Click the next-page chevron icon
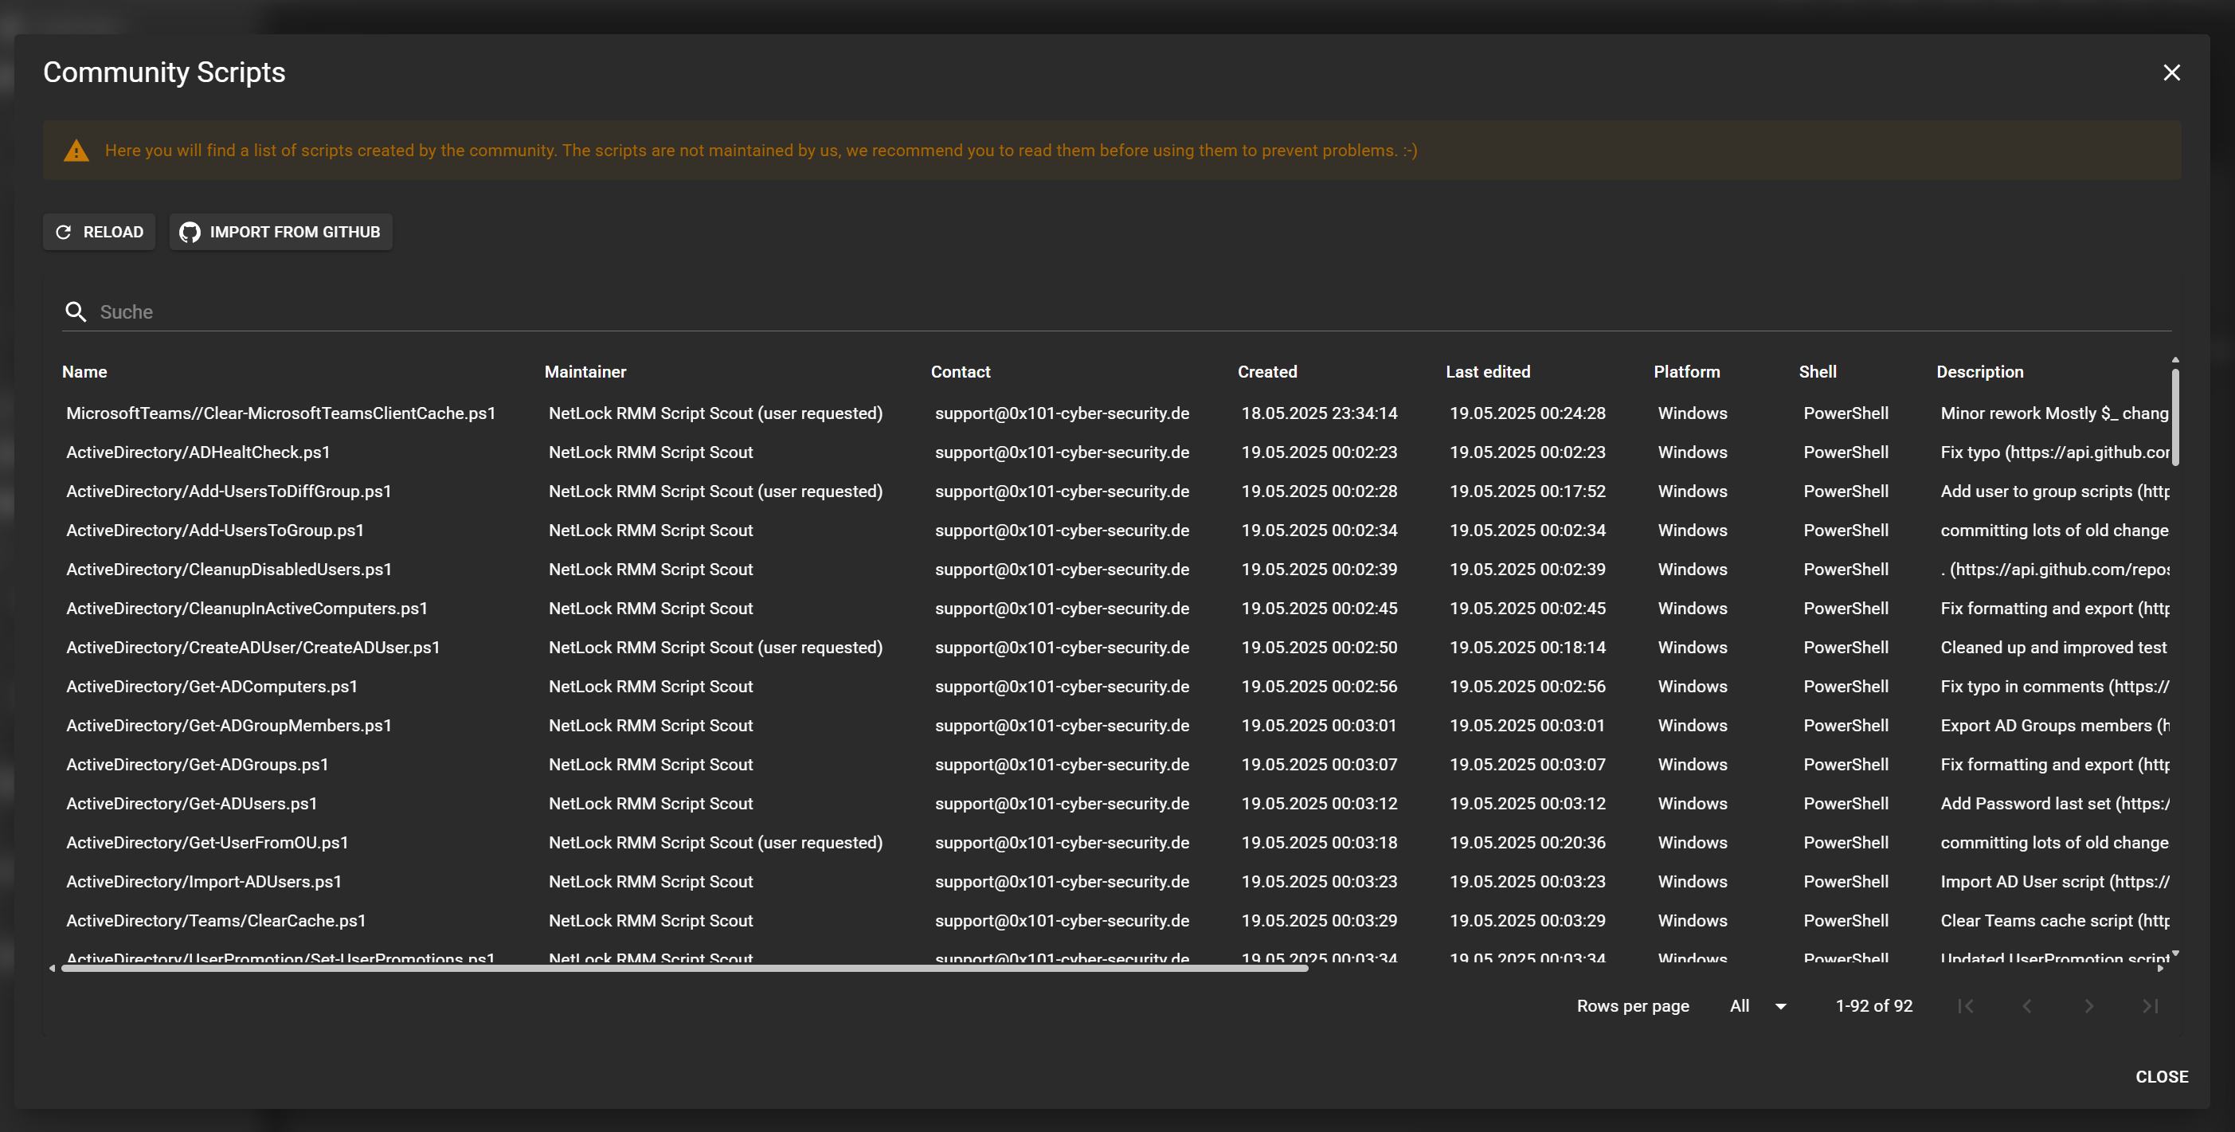The image size is (2235, 1132). click(2088, 1005)
